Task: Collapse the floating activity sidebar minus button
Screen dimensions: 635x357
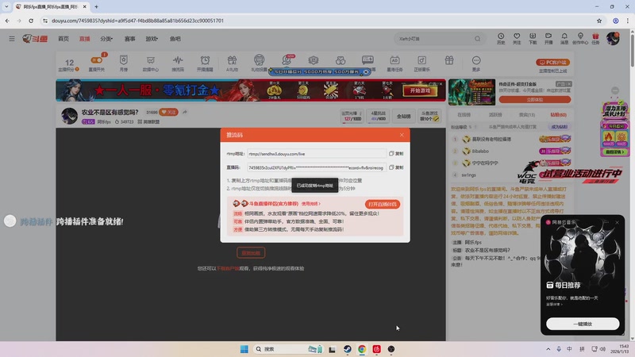Action: pos(615,90)
